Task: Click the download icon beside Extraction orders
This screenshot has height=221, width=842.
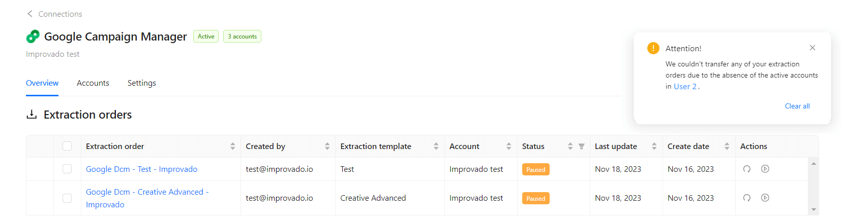Action: tap(32, 115)
